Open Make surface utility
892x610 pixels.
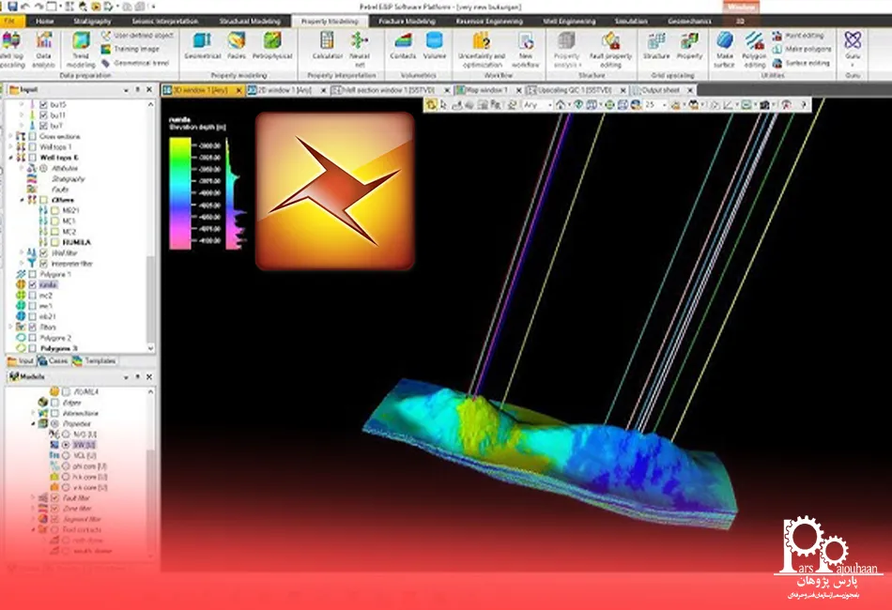coord(725,47)
